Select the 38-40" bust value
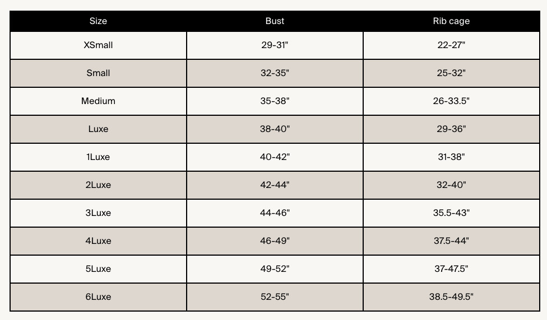 pos(275,129)
